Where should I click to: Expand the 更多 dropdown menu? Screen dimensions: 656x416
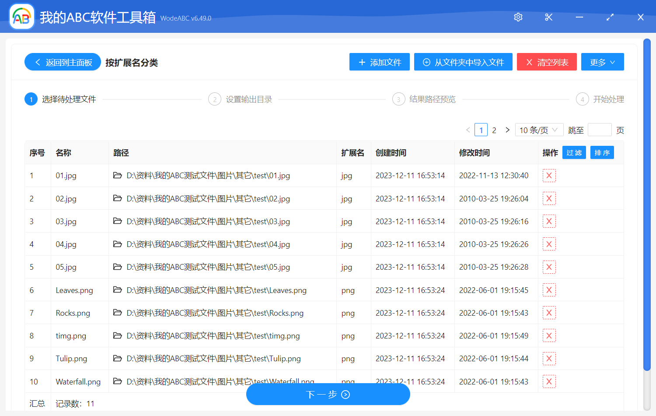pyautogui.click(x=602, y=62)
